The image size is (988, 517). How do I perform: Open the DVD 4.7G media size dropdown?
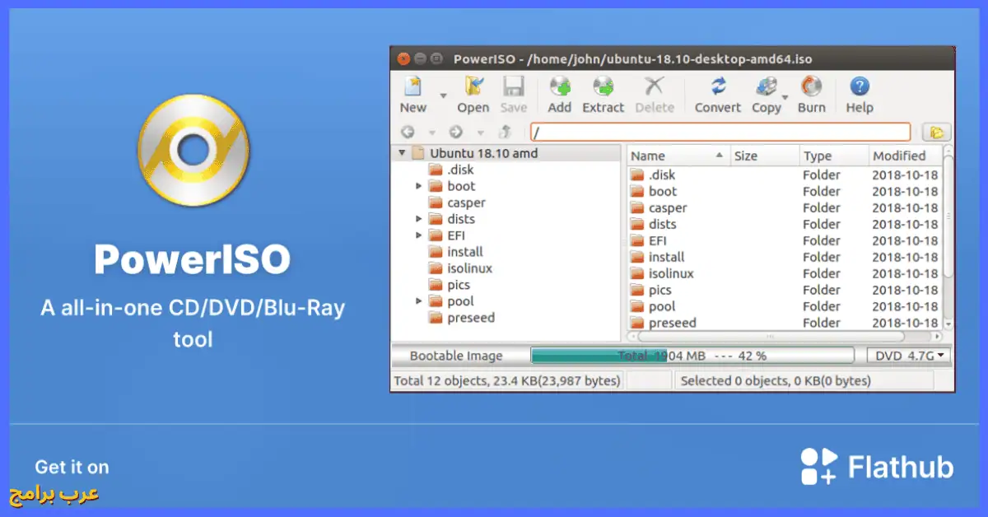point(909,356)
